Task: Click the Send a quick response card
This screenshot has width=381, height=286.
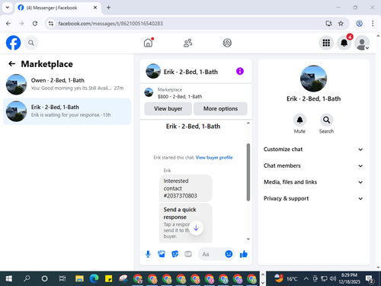Action: coord(186,223)
